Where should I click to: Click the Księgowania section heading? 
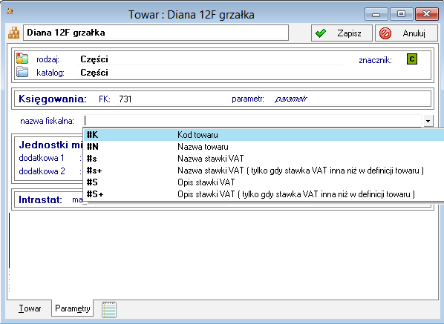point(53,99)
